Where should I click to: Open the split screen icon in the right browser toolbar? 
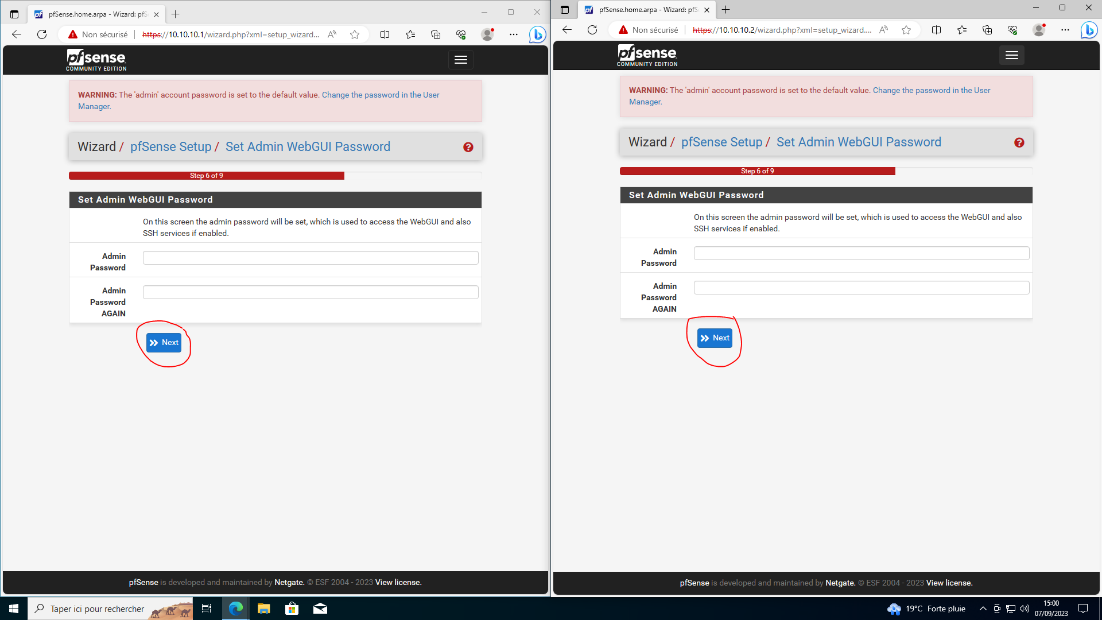[936, 30]
